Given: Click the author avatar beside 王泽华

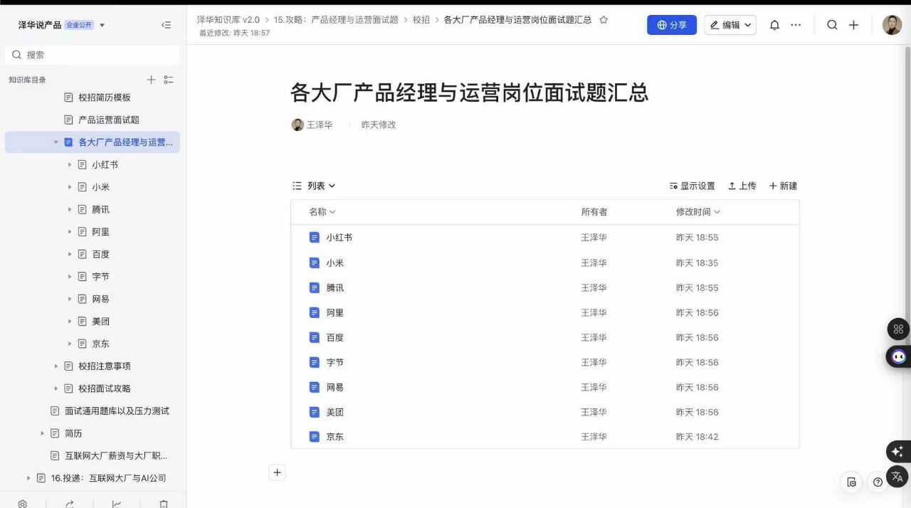Looking at the screenshot, I should click(x=297, y=125).
